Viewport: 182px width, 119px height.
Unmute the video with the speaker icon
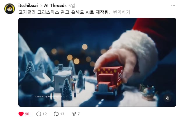point(167,98)
